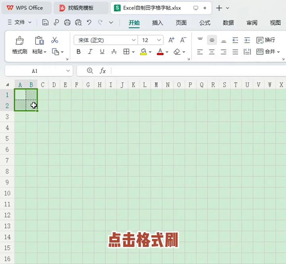The width and height of the screenshot is (286, 264).
Task: Toggle Underline formatting
Action: pos(102,52)
